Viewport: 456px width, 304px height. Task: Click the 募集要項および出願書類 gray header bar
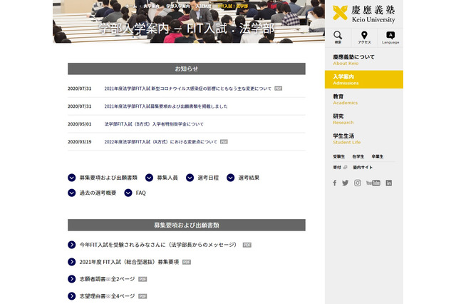(x=187, y=225)
